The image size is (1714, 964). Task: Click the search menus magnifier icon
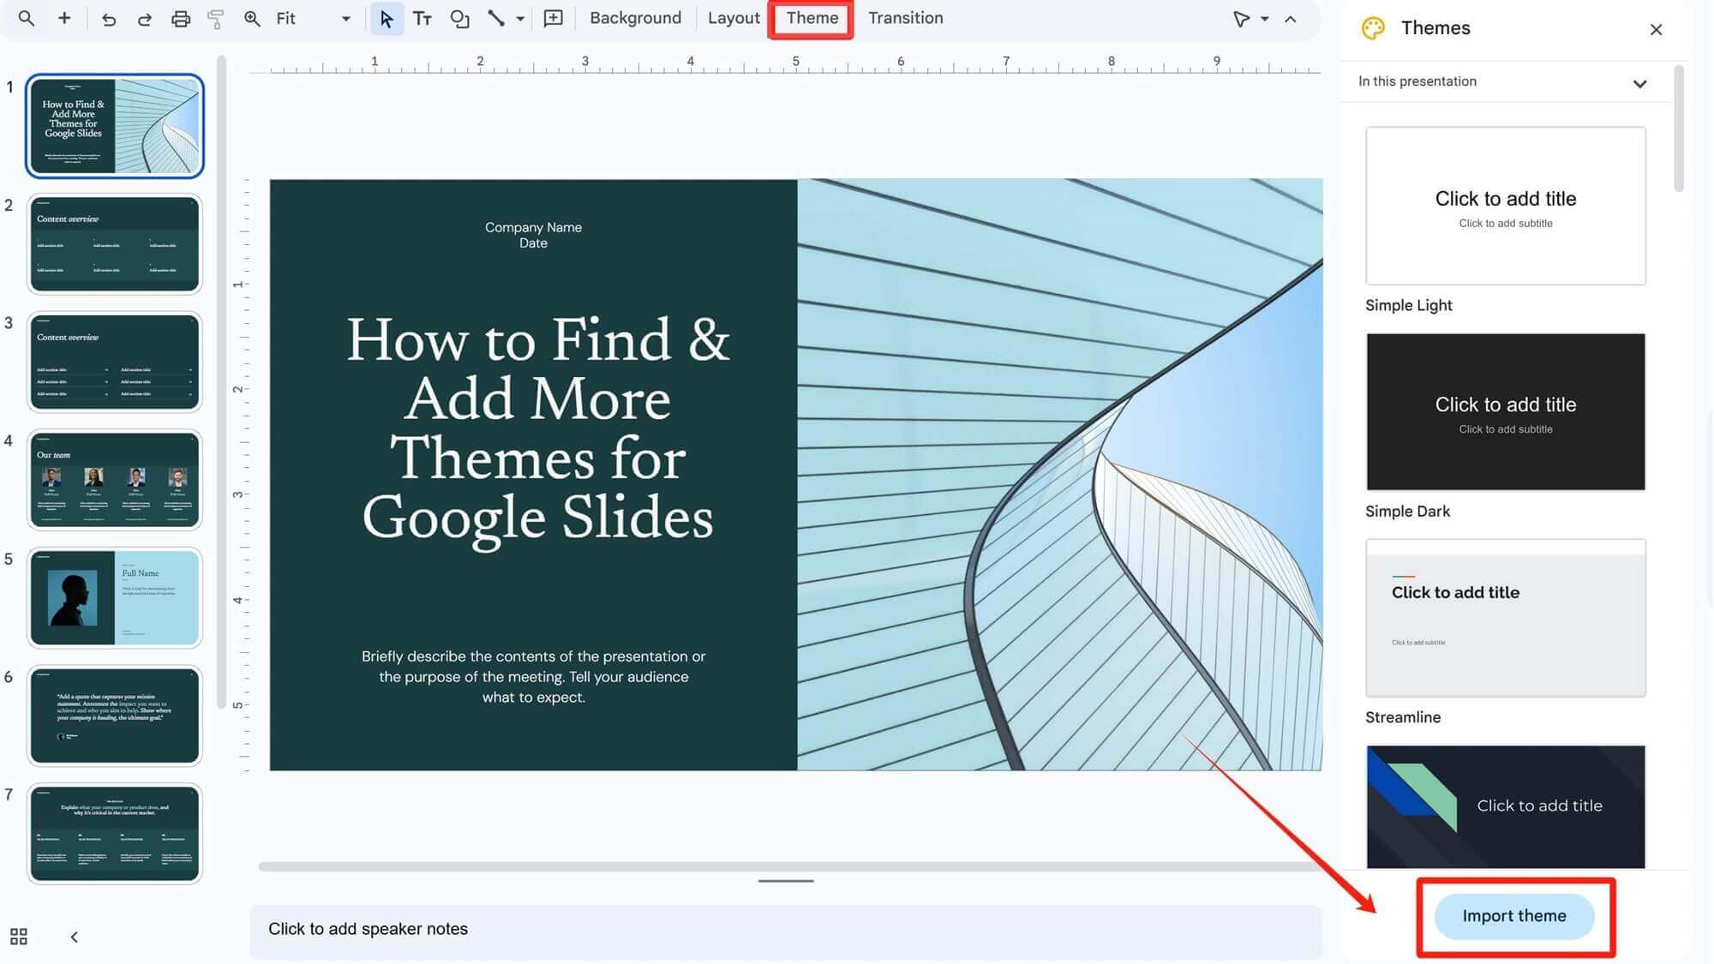pyautogui.click(x=27, y=18)
